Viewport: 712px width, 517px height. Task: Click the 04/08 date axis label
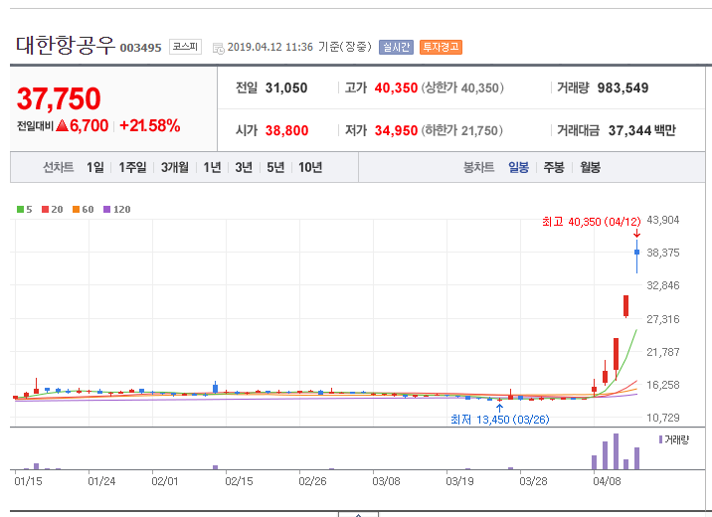(x=607, y=481)
